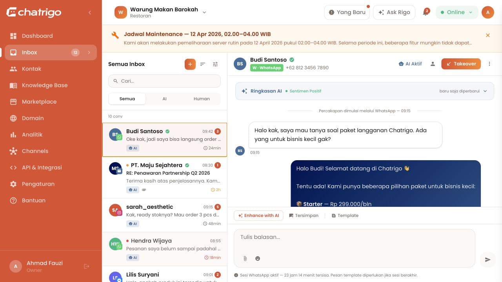
Task: Click the Knowledge Base book icon
Action: tap(13, 85)
